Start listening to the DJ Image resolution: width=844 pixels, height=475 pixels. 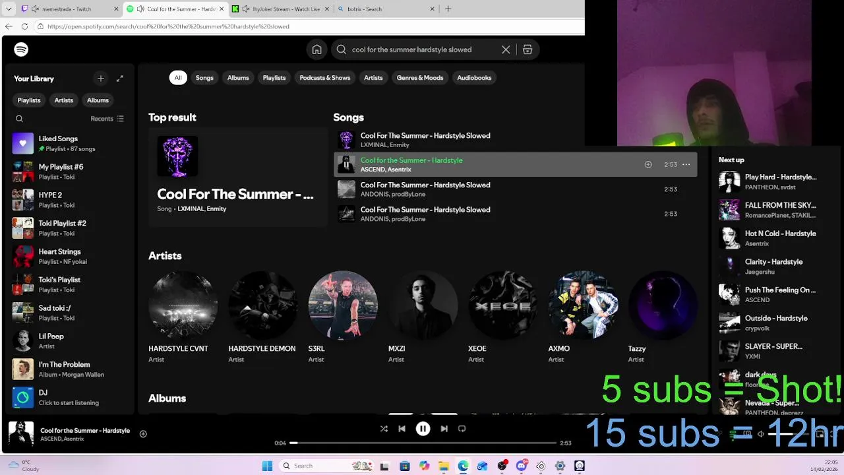[x=69, y=398]
